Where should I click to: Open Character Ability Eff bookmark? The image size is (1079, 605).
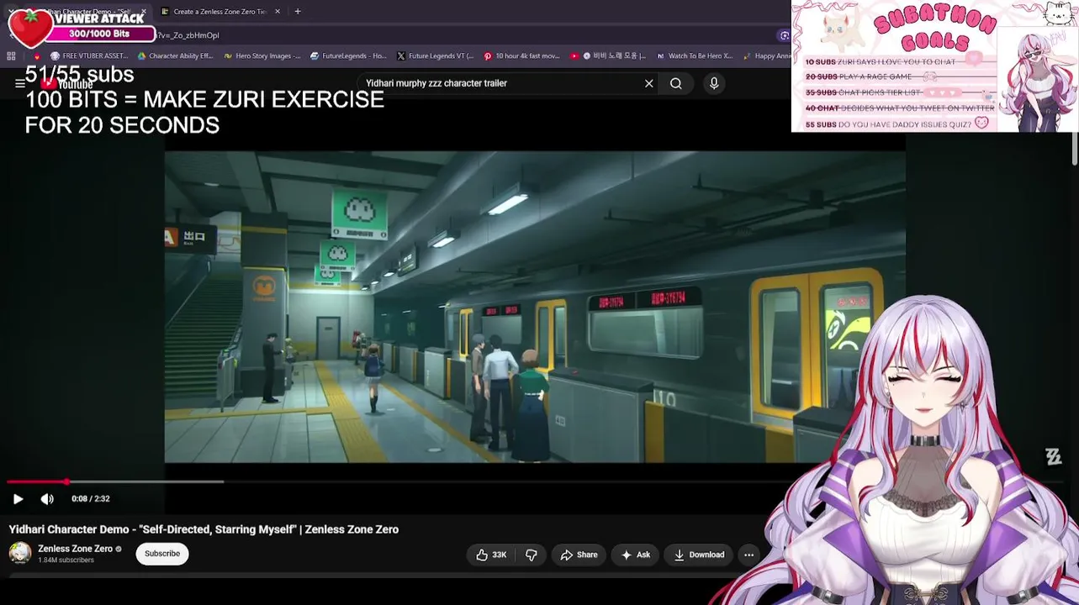click(175, 56)
